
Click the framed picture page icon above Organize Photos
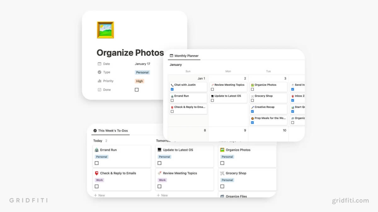105,30
